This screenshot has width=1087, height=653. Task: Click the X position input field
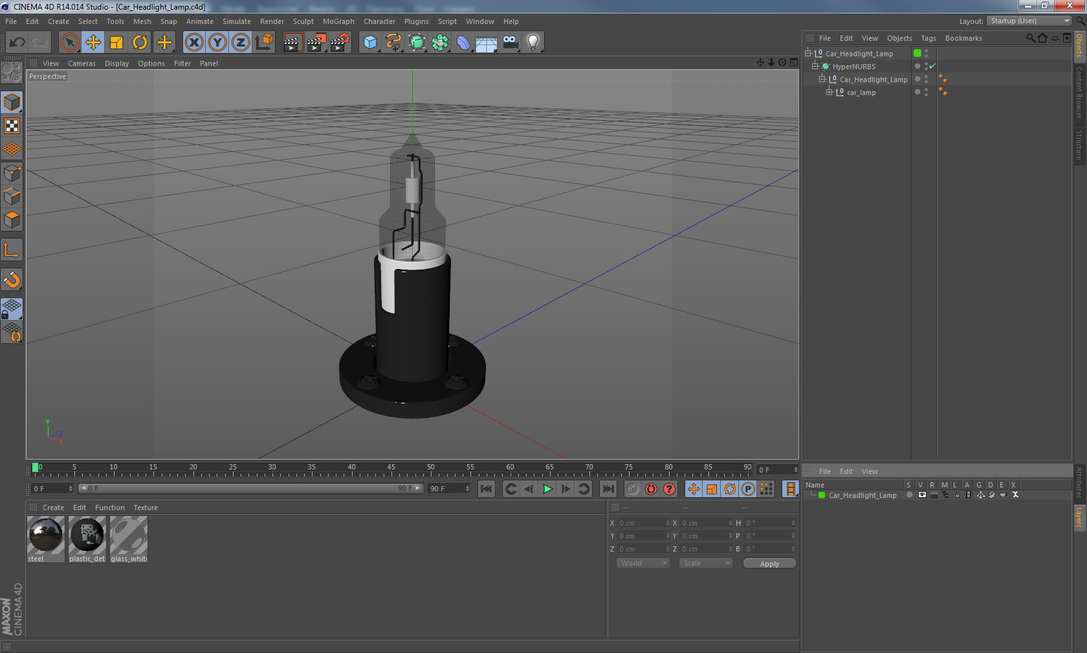point(644,523)
